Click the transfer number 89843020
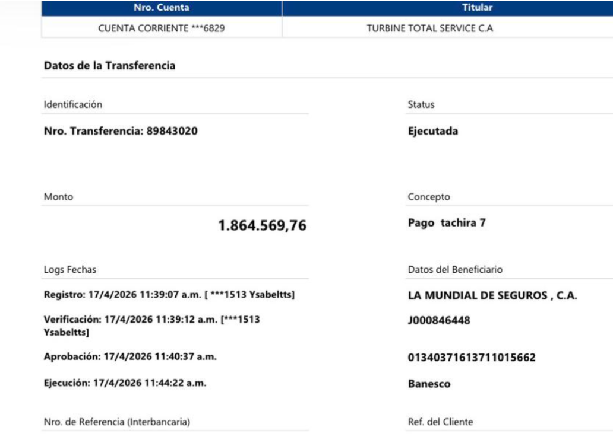 172,131
